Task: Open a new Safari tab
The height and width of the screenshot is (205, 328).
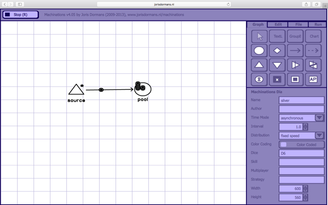Action: click(x=325, y=6)
